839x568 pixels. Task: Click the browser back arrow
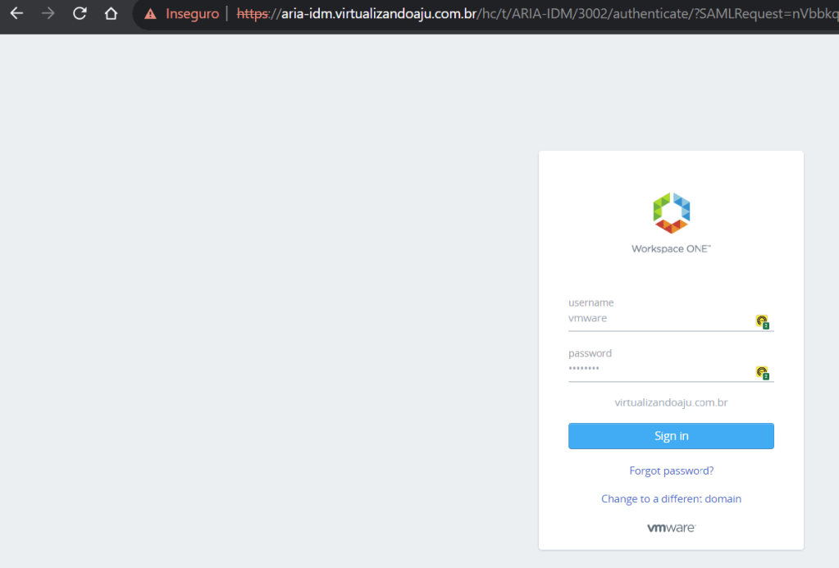click(x=16, y=14)
